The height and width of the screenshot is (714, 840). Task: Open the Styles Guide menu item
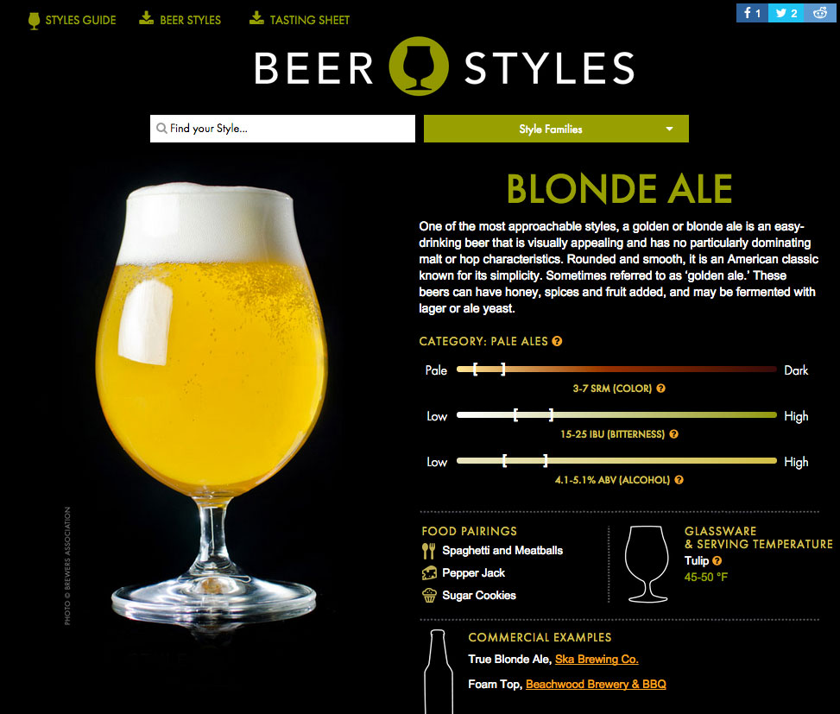(73, 20)
